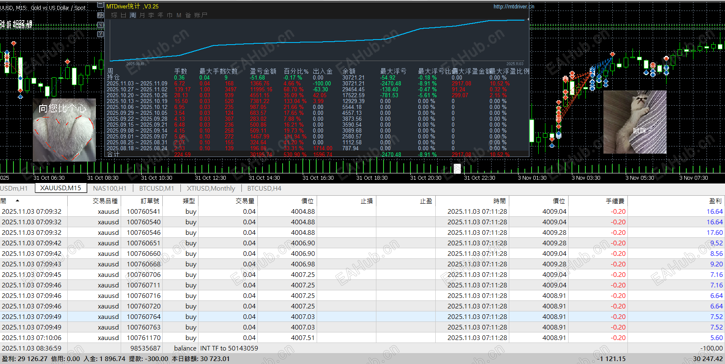Open the 账户 account tab
This screenshot has height=364, width=725.
[x=201, y=15]
